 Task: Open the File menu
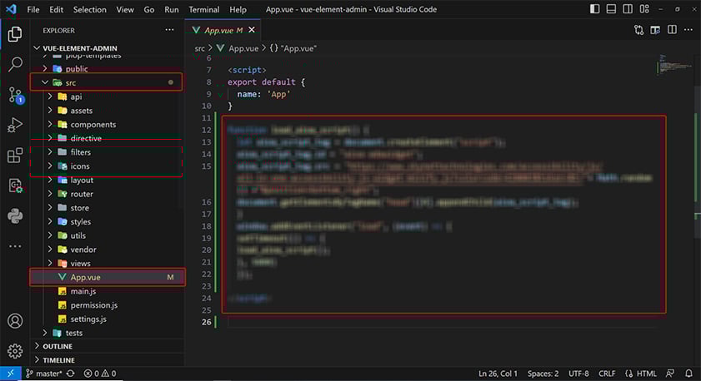[33, 9]
